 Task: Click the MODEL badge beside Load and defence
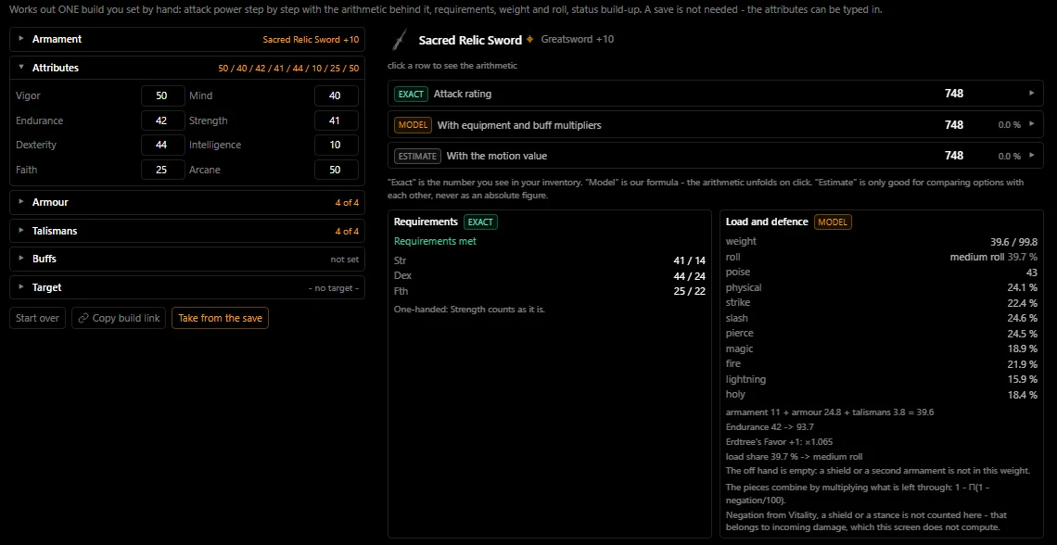click(834, 222)
